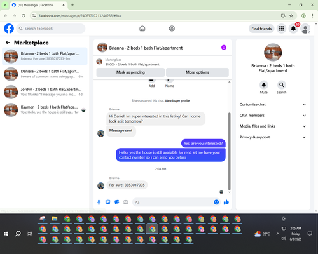Open the tab search dropdown in Chrome

click(4, 5)
